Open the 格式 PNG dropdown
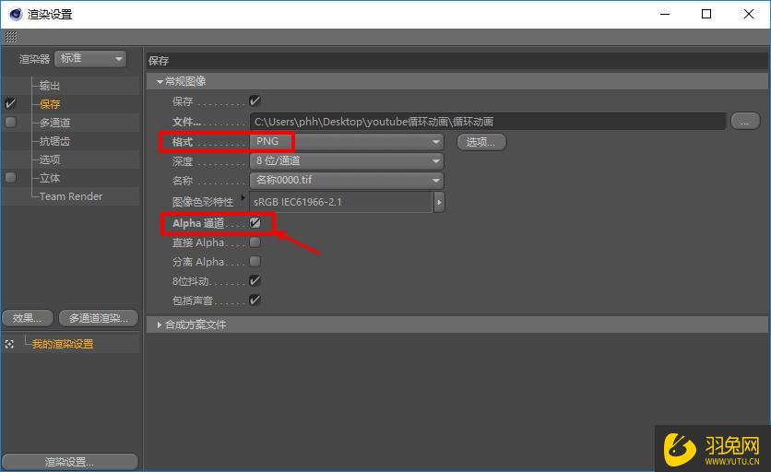Image resolution: width=771 pixels, height=472 pixels. click(x=347, y=142)
